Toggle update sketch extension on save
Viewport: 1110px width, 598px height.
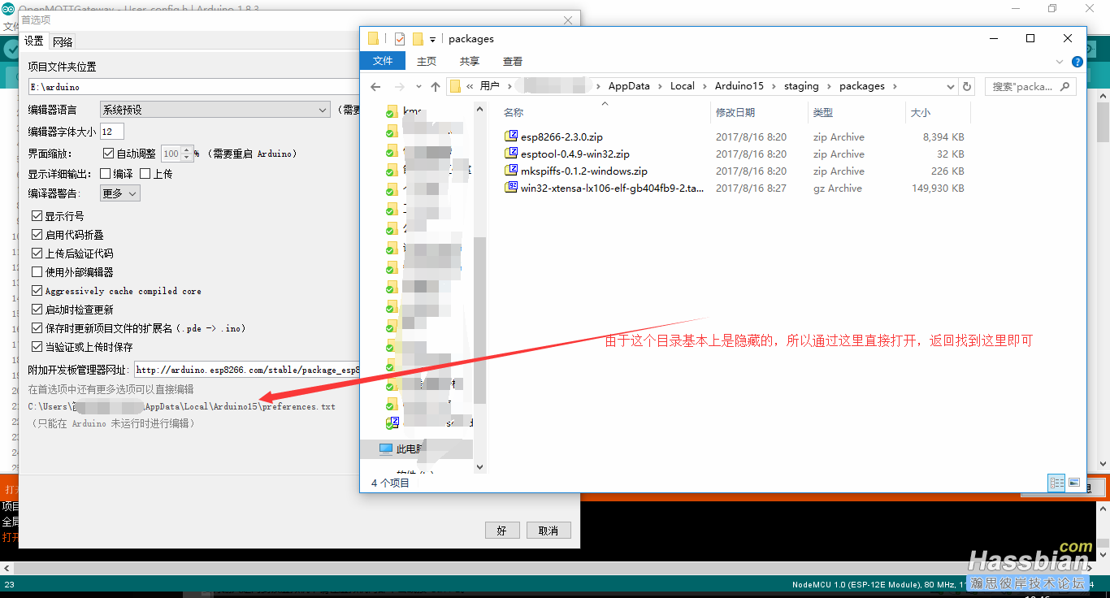tap(37, 328)
